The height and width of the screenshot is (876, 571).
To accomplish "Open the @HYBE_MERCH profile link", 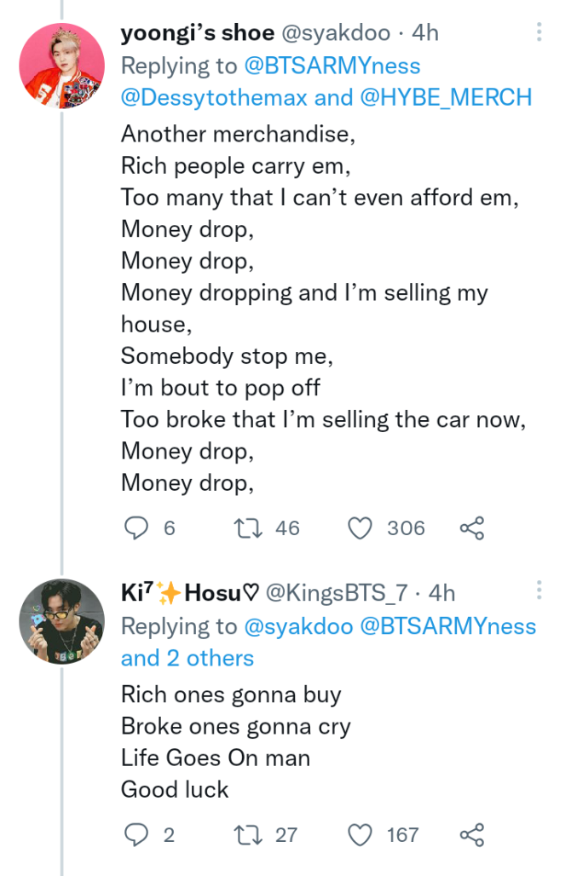I will coord(447,97).
